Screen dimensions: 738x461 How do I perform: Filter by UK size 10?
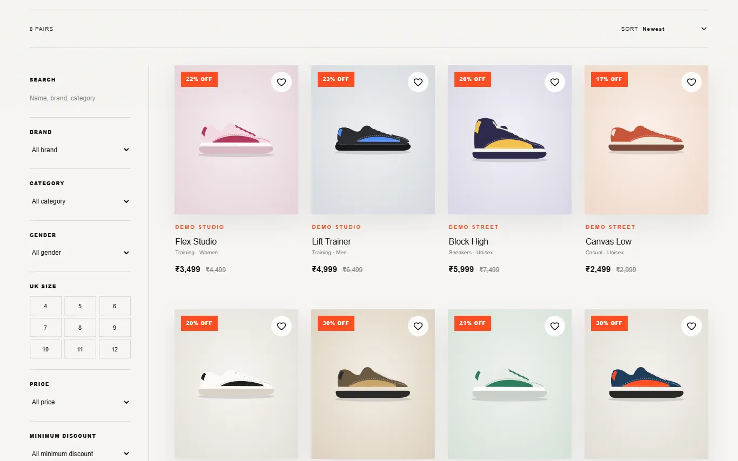coord(45,349)
